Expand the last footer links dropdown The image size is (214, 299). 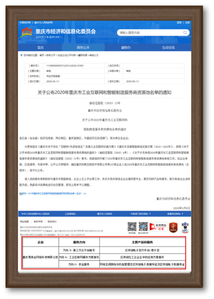175,214
